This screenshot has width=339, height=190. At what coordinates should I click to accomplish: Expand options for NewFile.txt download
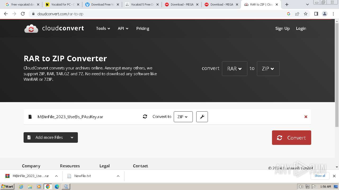click(118, 176)
